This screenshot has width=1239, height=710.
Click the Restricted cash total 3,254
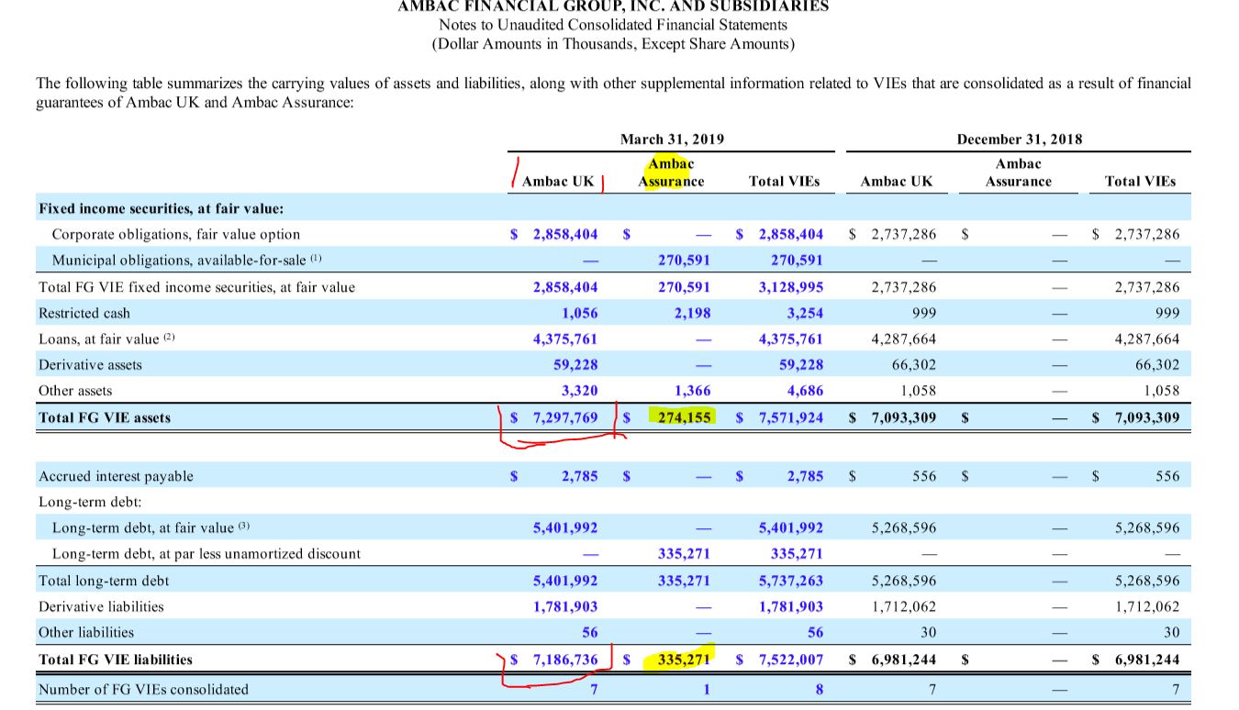point(805,313)
